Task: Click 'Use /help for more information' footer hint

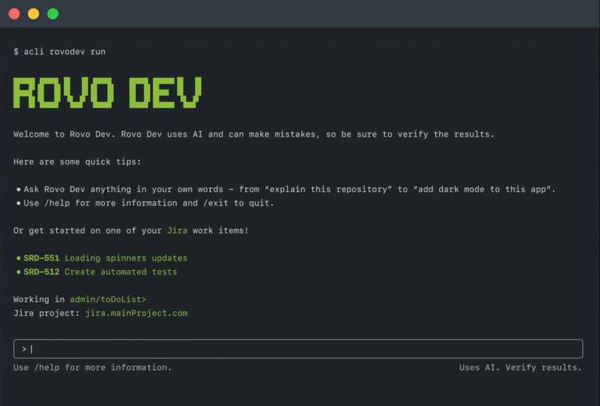Action: pyautogui.click(x=93, y=367)
